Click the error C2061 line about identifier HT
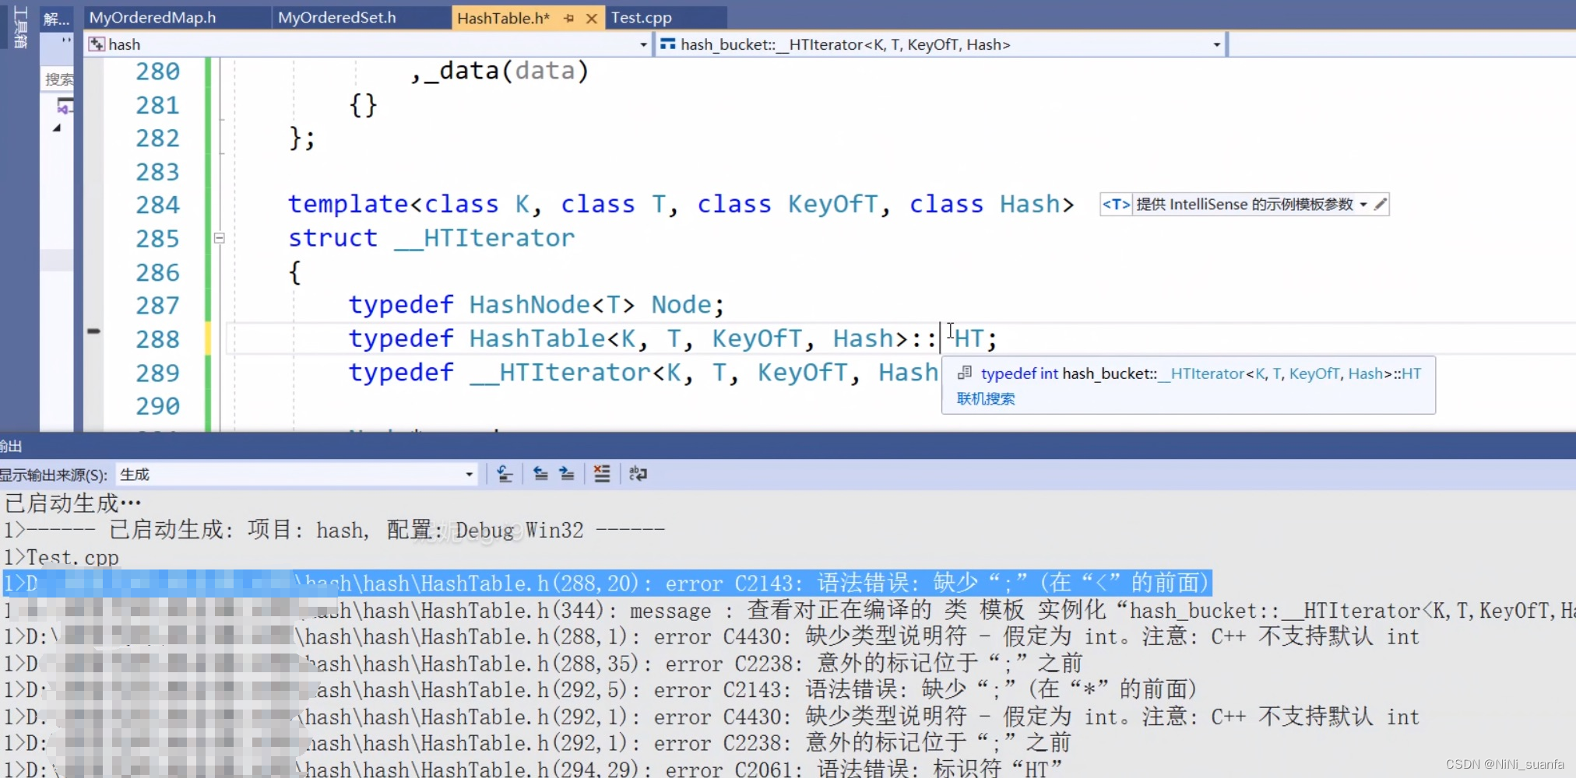The height and width of the screenshot is (778, 1576). point(533,769)
